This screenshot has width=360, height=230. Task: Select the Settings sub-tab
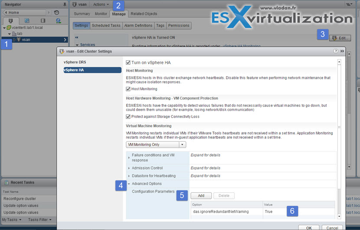coord(81,26)
